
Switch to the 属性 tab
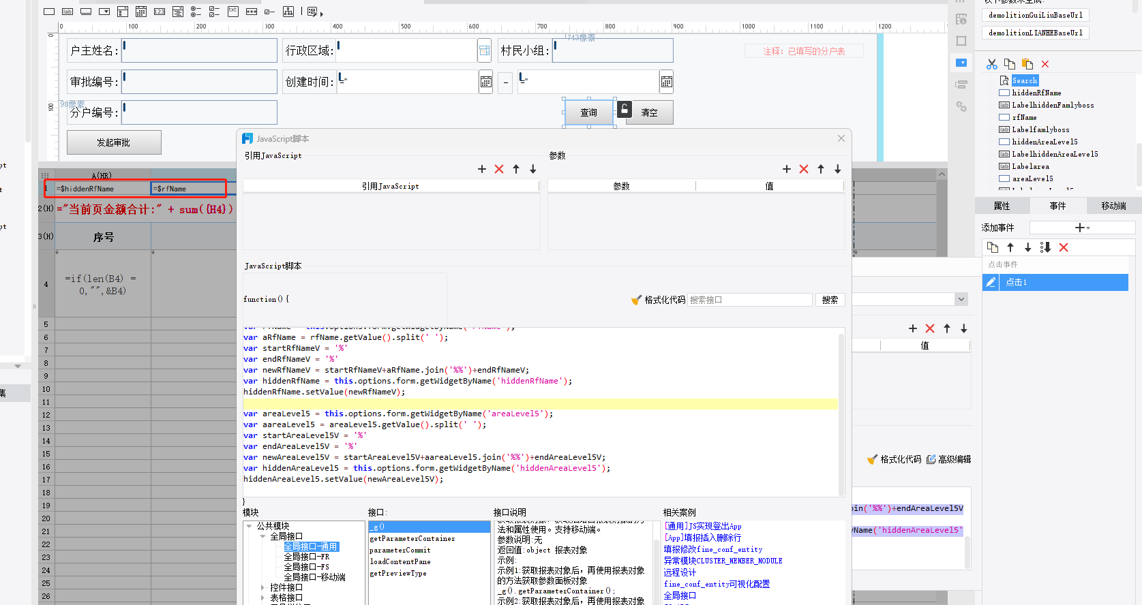point(1002,206)
